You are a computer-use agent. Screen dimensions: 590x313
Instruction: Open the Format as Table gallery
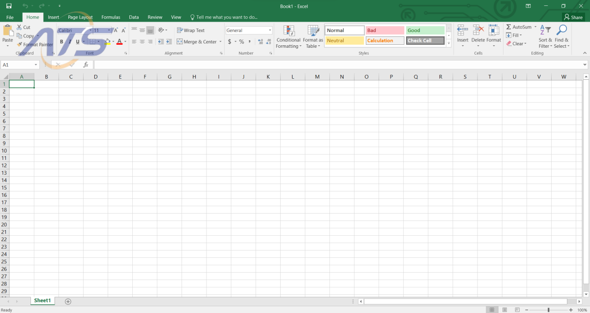pyautogui.click(x=313, y=37)
